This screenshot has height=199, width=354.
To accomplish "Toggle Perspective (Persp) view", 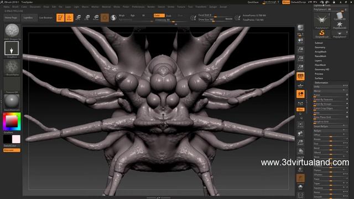I will tap(300, 76).
